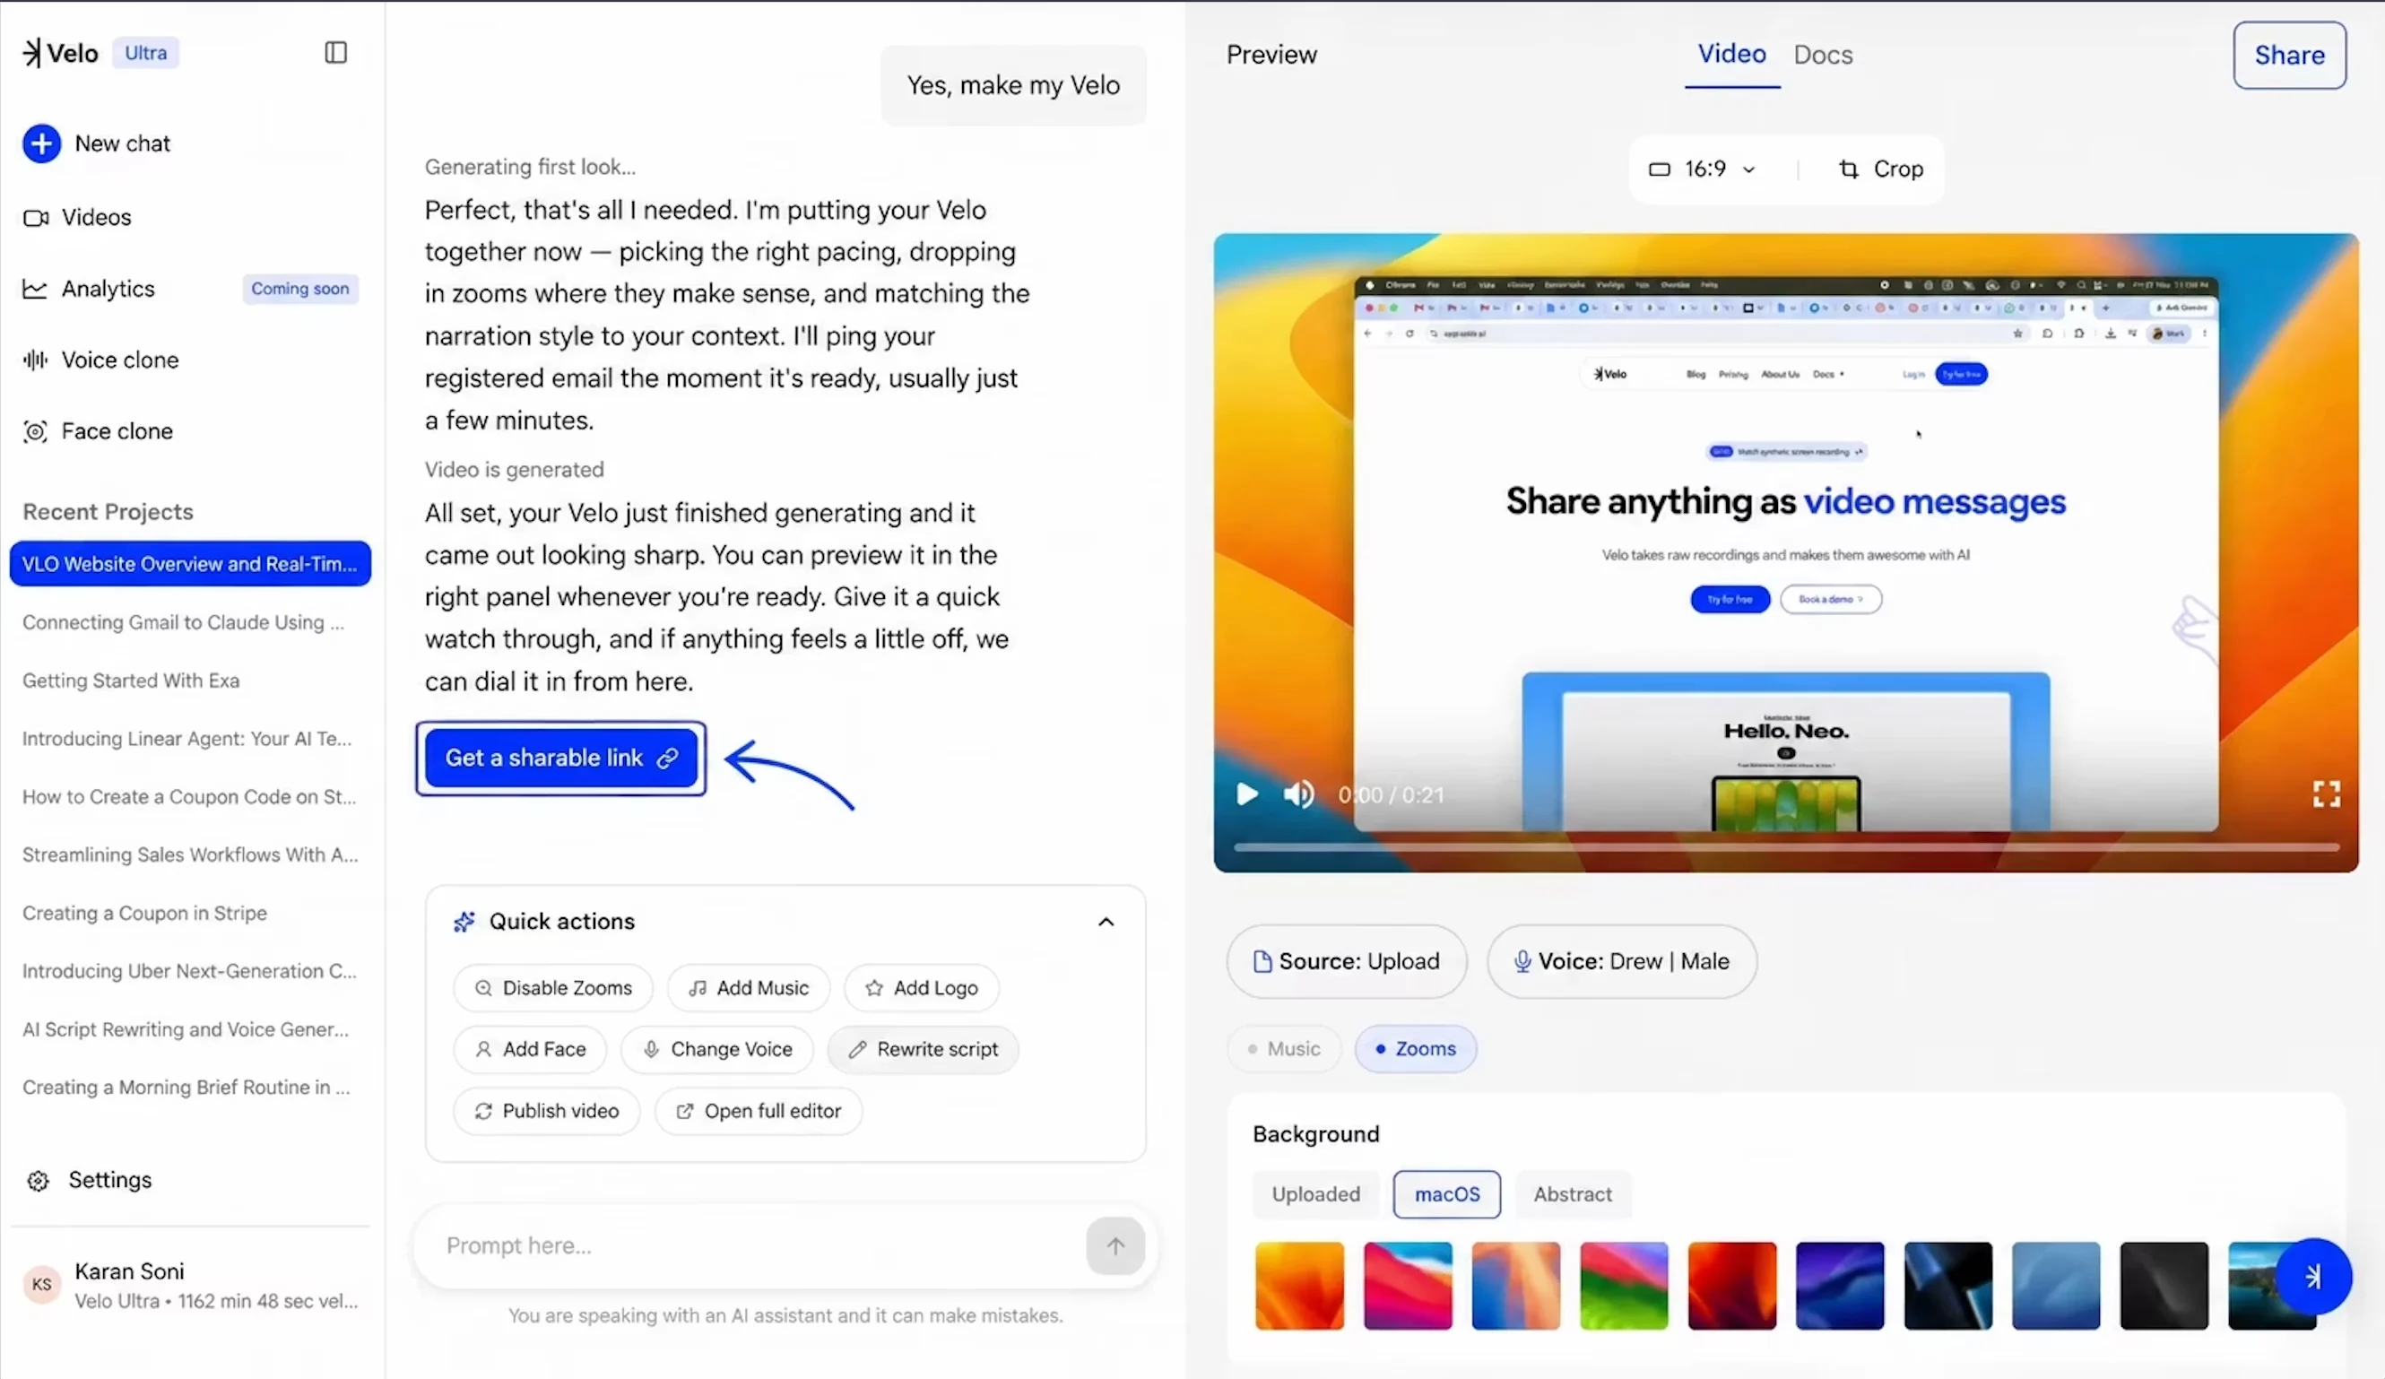Select the black dark background swatch

coord(2164,1287)
